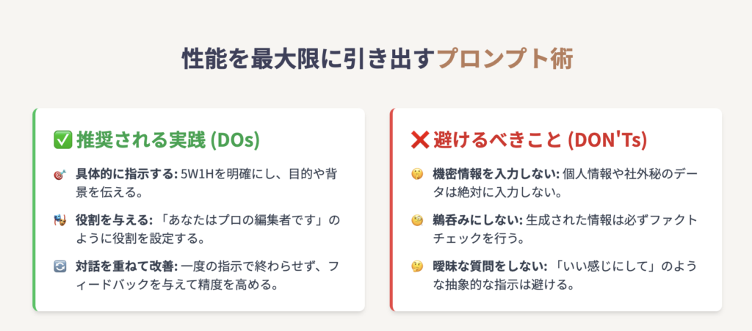Click the bold text 鵜呑みにしない
Image resolution: width=752 pixels, height=331 pixels.
click(x=477, y=220)
